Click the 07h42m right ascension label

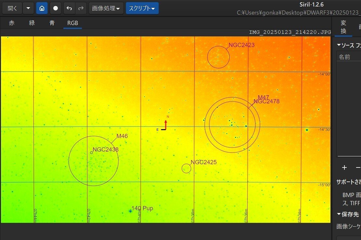click(x=89, y=216)
